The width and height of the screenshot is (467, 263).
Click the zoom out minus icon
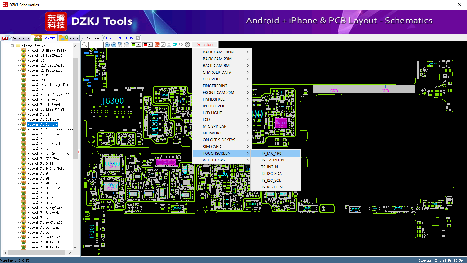click(114, 45)
